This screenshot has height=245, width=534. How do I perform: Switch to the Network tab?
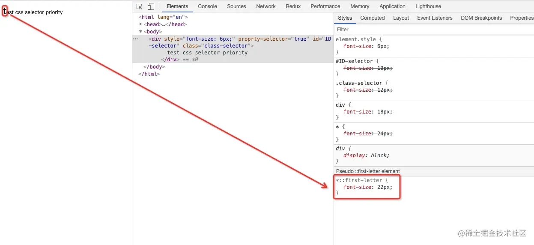(x=266, y=6)
